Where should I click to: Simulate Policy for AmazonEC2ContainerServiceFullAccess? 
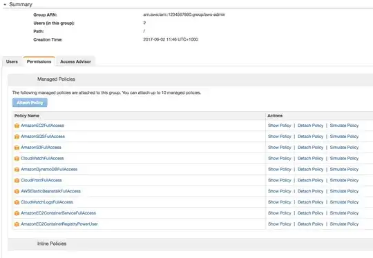pos(344,213)
